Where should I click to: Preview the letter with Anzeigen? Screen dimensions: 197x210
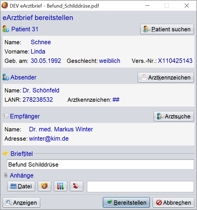[x=21, y=202]
